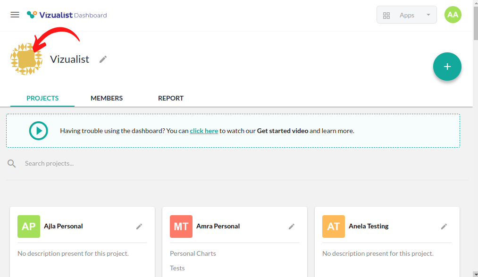478x277 pixels.
Task: Edit organization name with pencil icon
Action: click(x=103, y=59)
